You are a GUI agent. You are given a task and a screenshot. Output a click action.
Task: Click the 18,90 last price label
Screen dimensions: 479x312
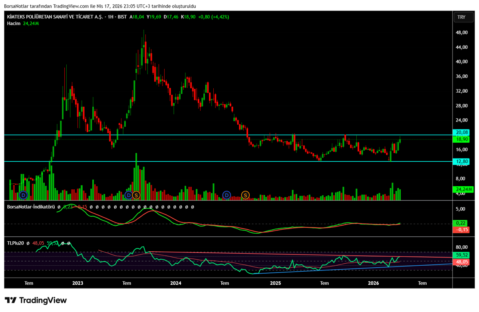(x=461, y=139)
